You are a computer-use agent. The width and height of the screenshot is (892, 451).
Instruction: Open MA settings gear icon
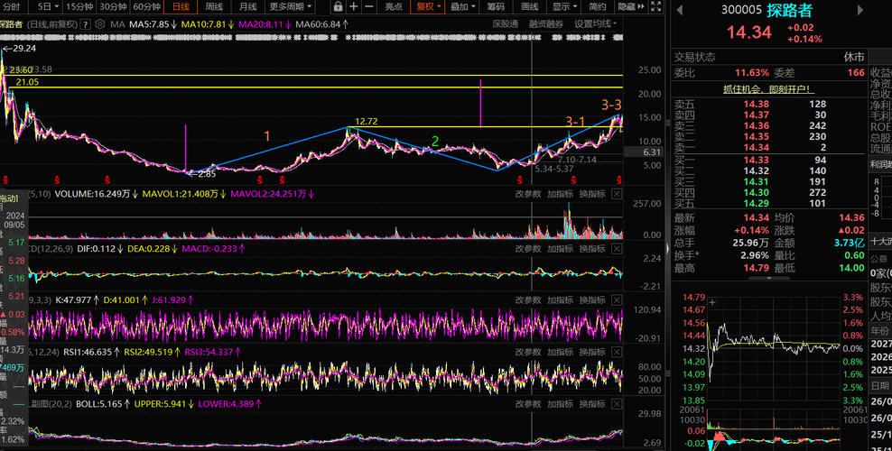(99, 24)
